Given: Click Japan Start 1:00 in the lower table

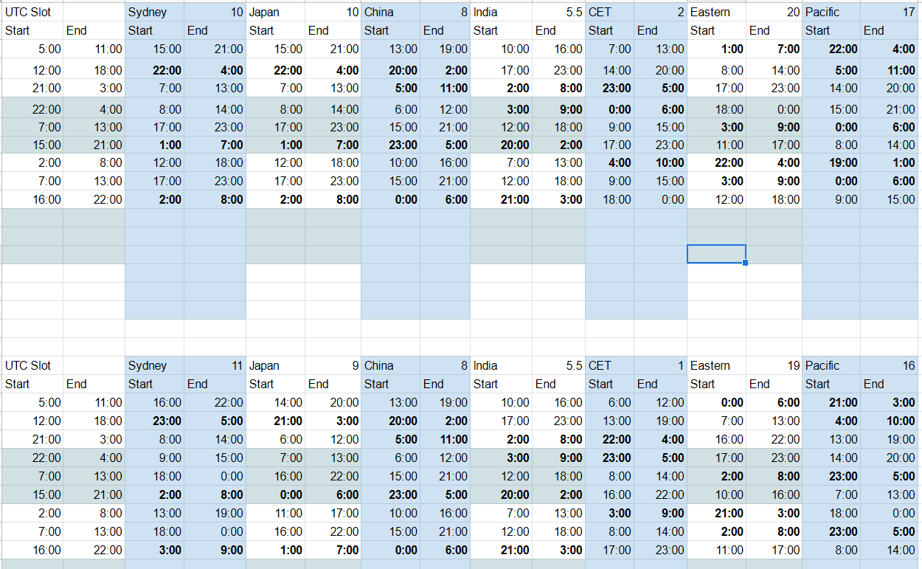Looking at the screenshot, I should tap(275, 550).
